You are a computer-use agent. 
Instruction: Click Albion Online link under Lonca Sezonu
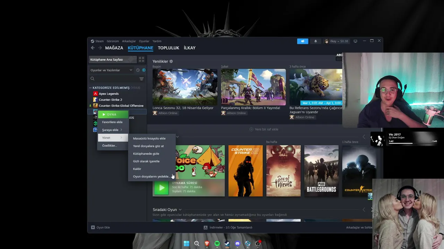[168, 113]
